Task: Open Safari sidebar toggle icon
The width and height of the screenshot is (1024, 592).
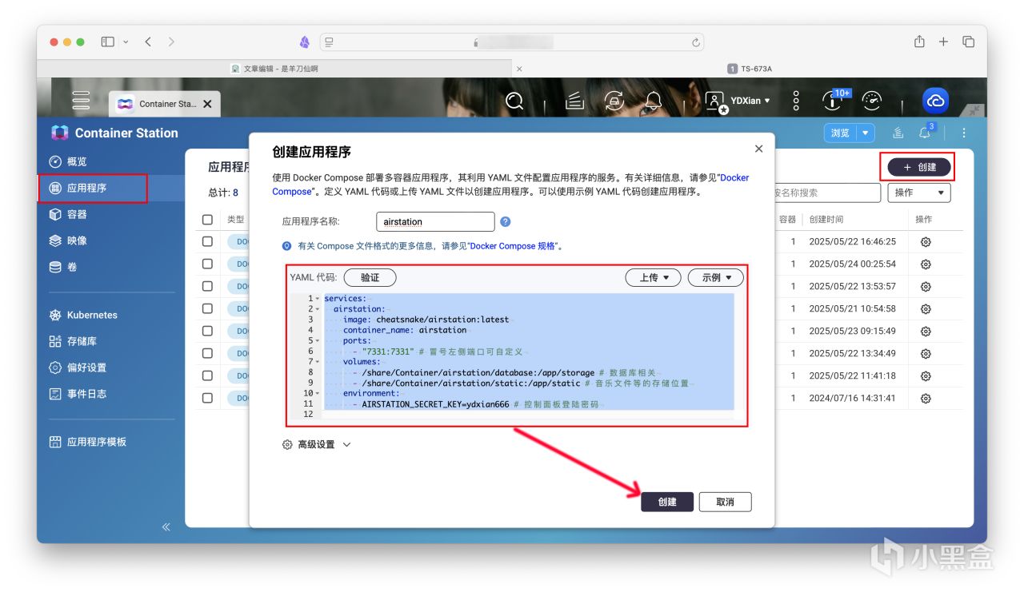Action: (x=108, y=42)
